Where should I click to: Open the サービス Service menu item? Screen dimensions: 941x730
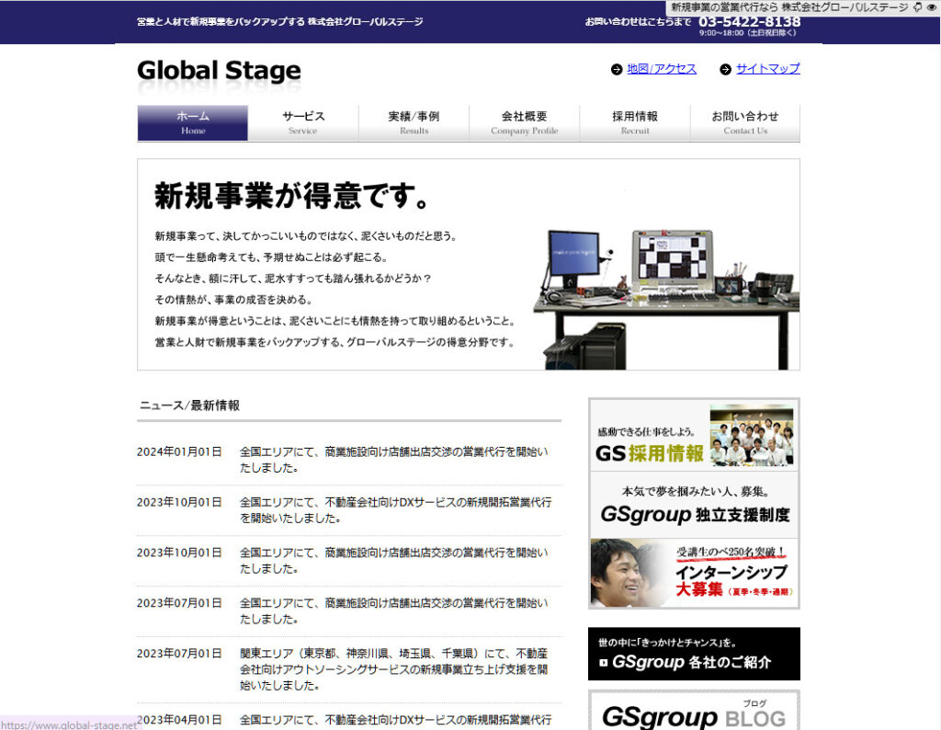click(303, 123)
